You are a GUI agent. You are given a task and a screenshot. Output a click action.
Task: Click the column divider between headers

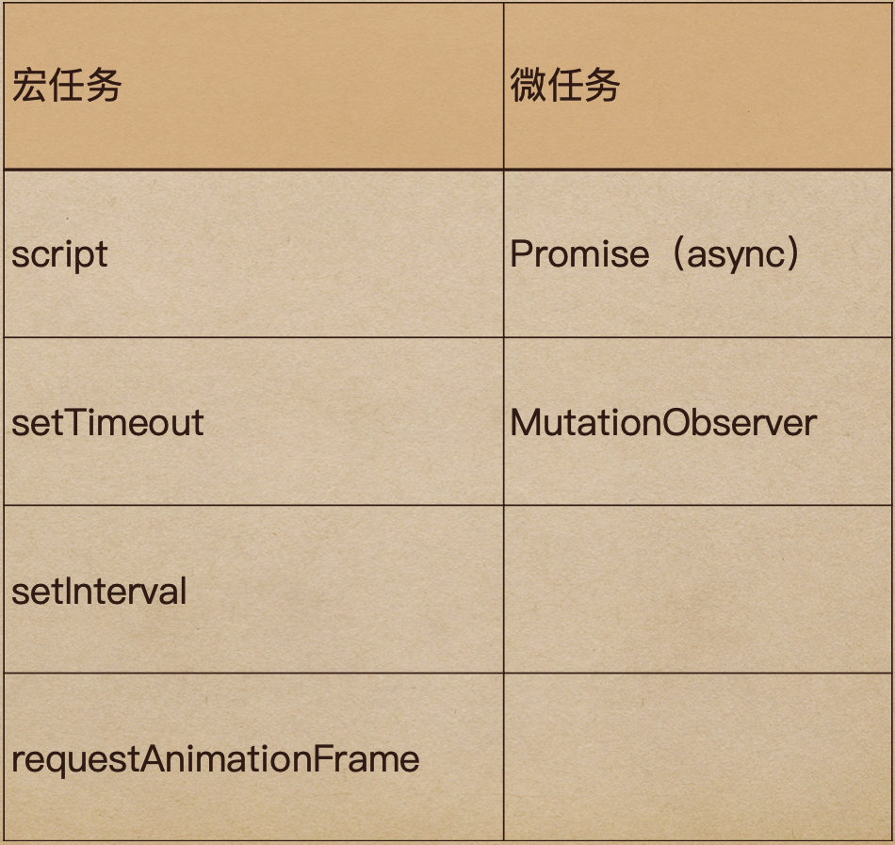coord(503,86)
